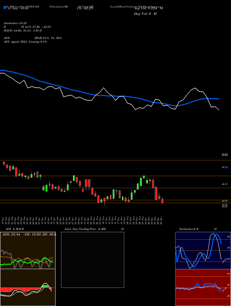Click the 50.74 price axis label
This screenshot has width=231, height=306.
[x=225, y=167]
